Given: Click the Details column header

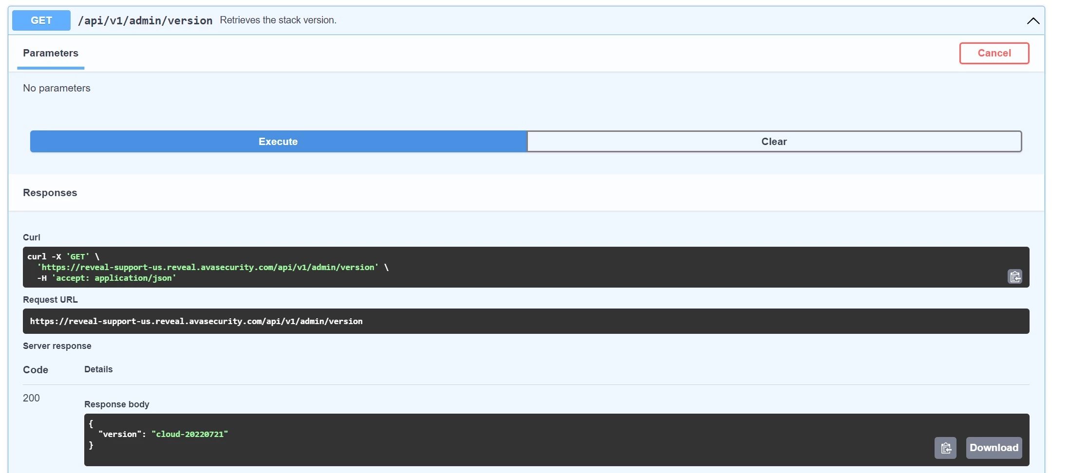Looking at the screenshot, I should (x=98, y=369).
